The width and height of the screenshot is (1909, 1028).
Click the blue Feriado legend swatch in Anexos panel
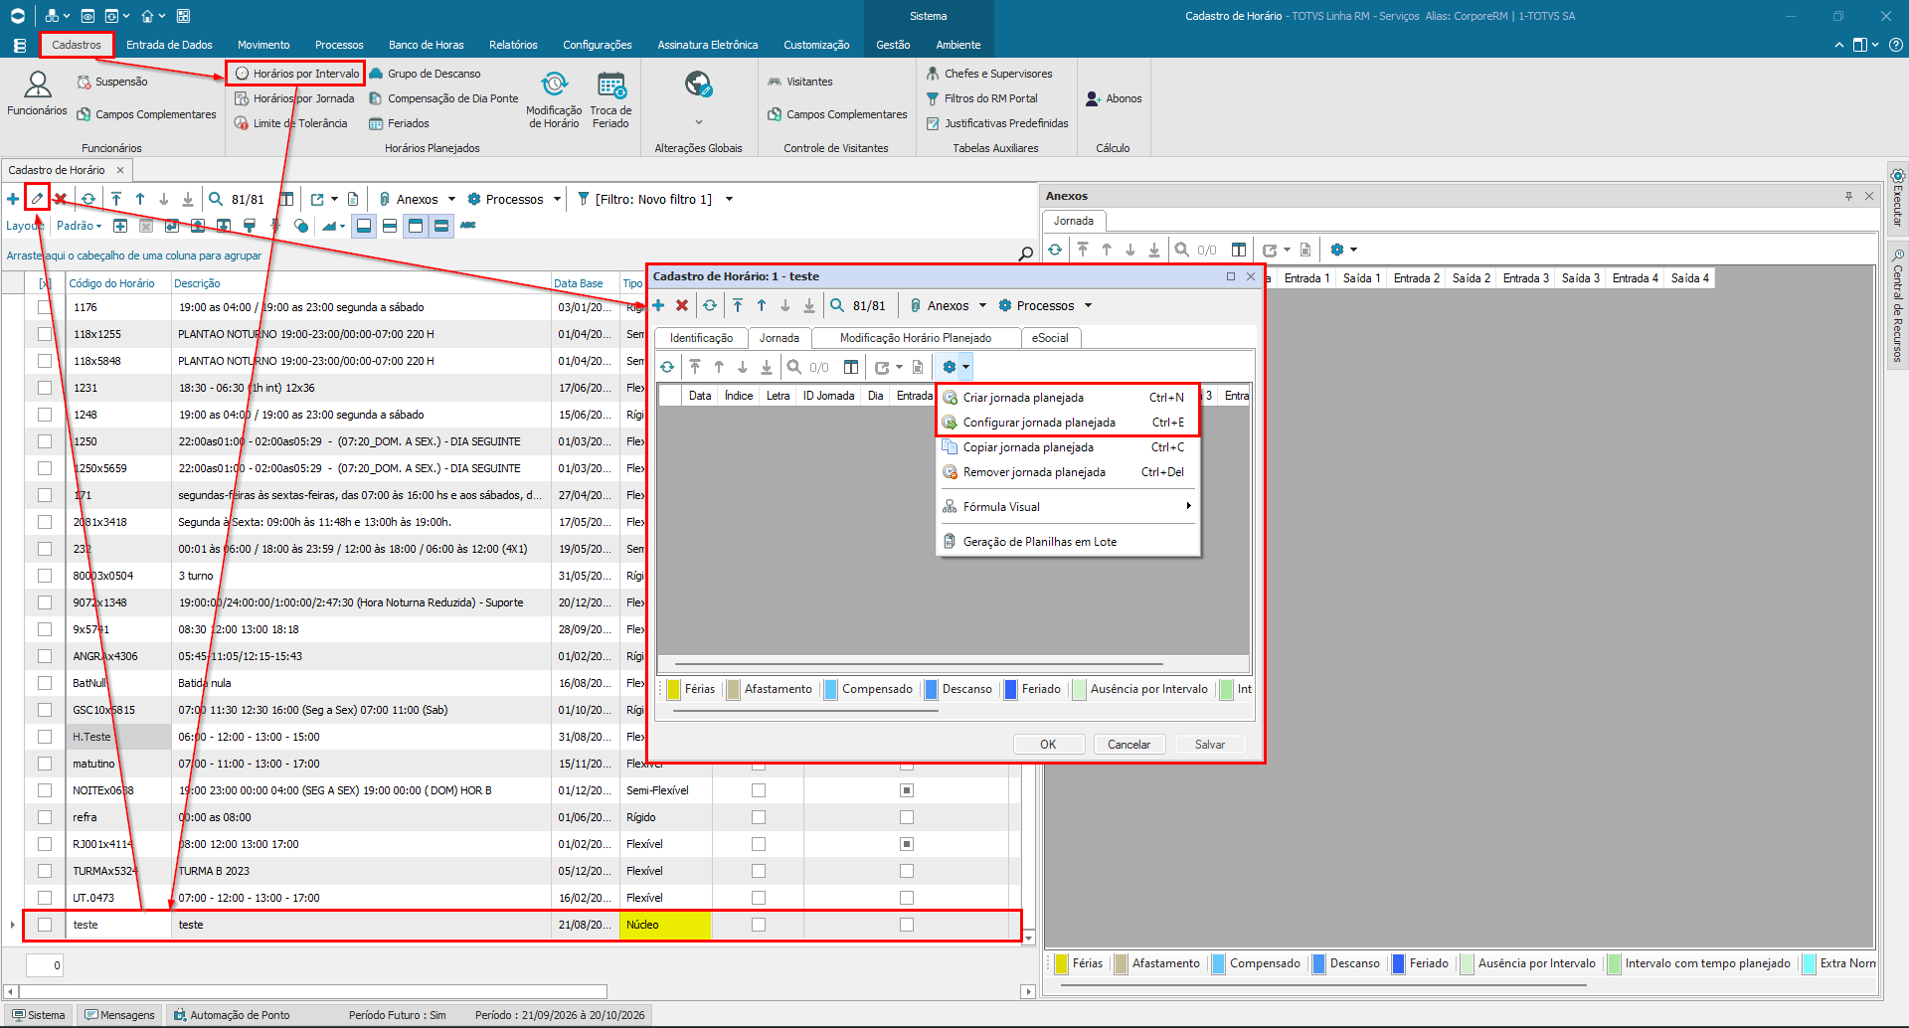pyautogui.click(x=1399, y=963)
